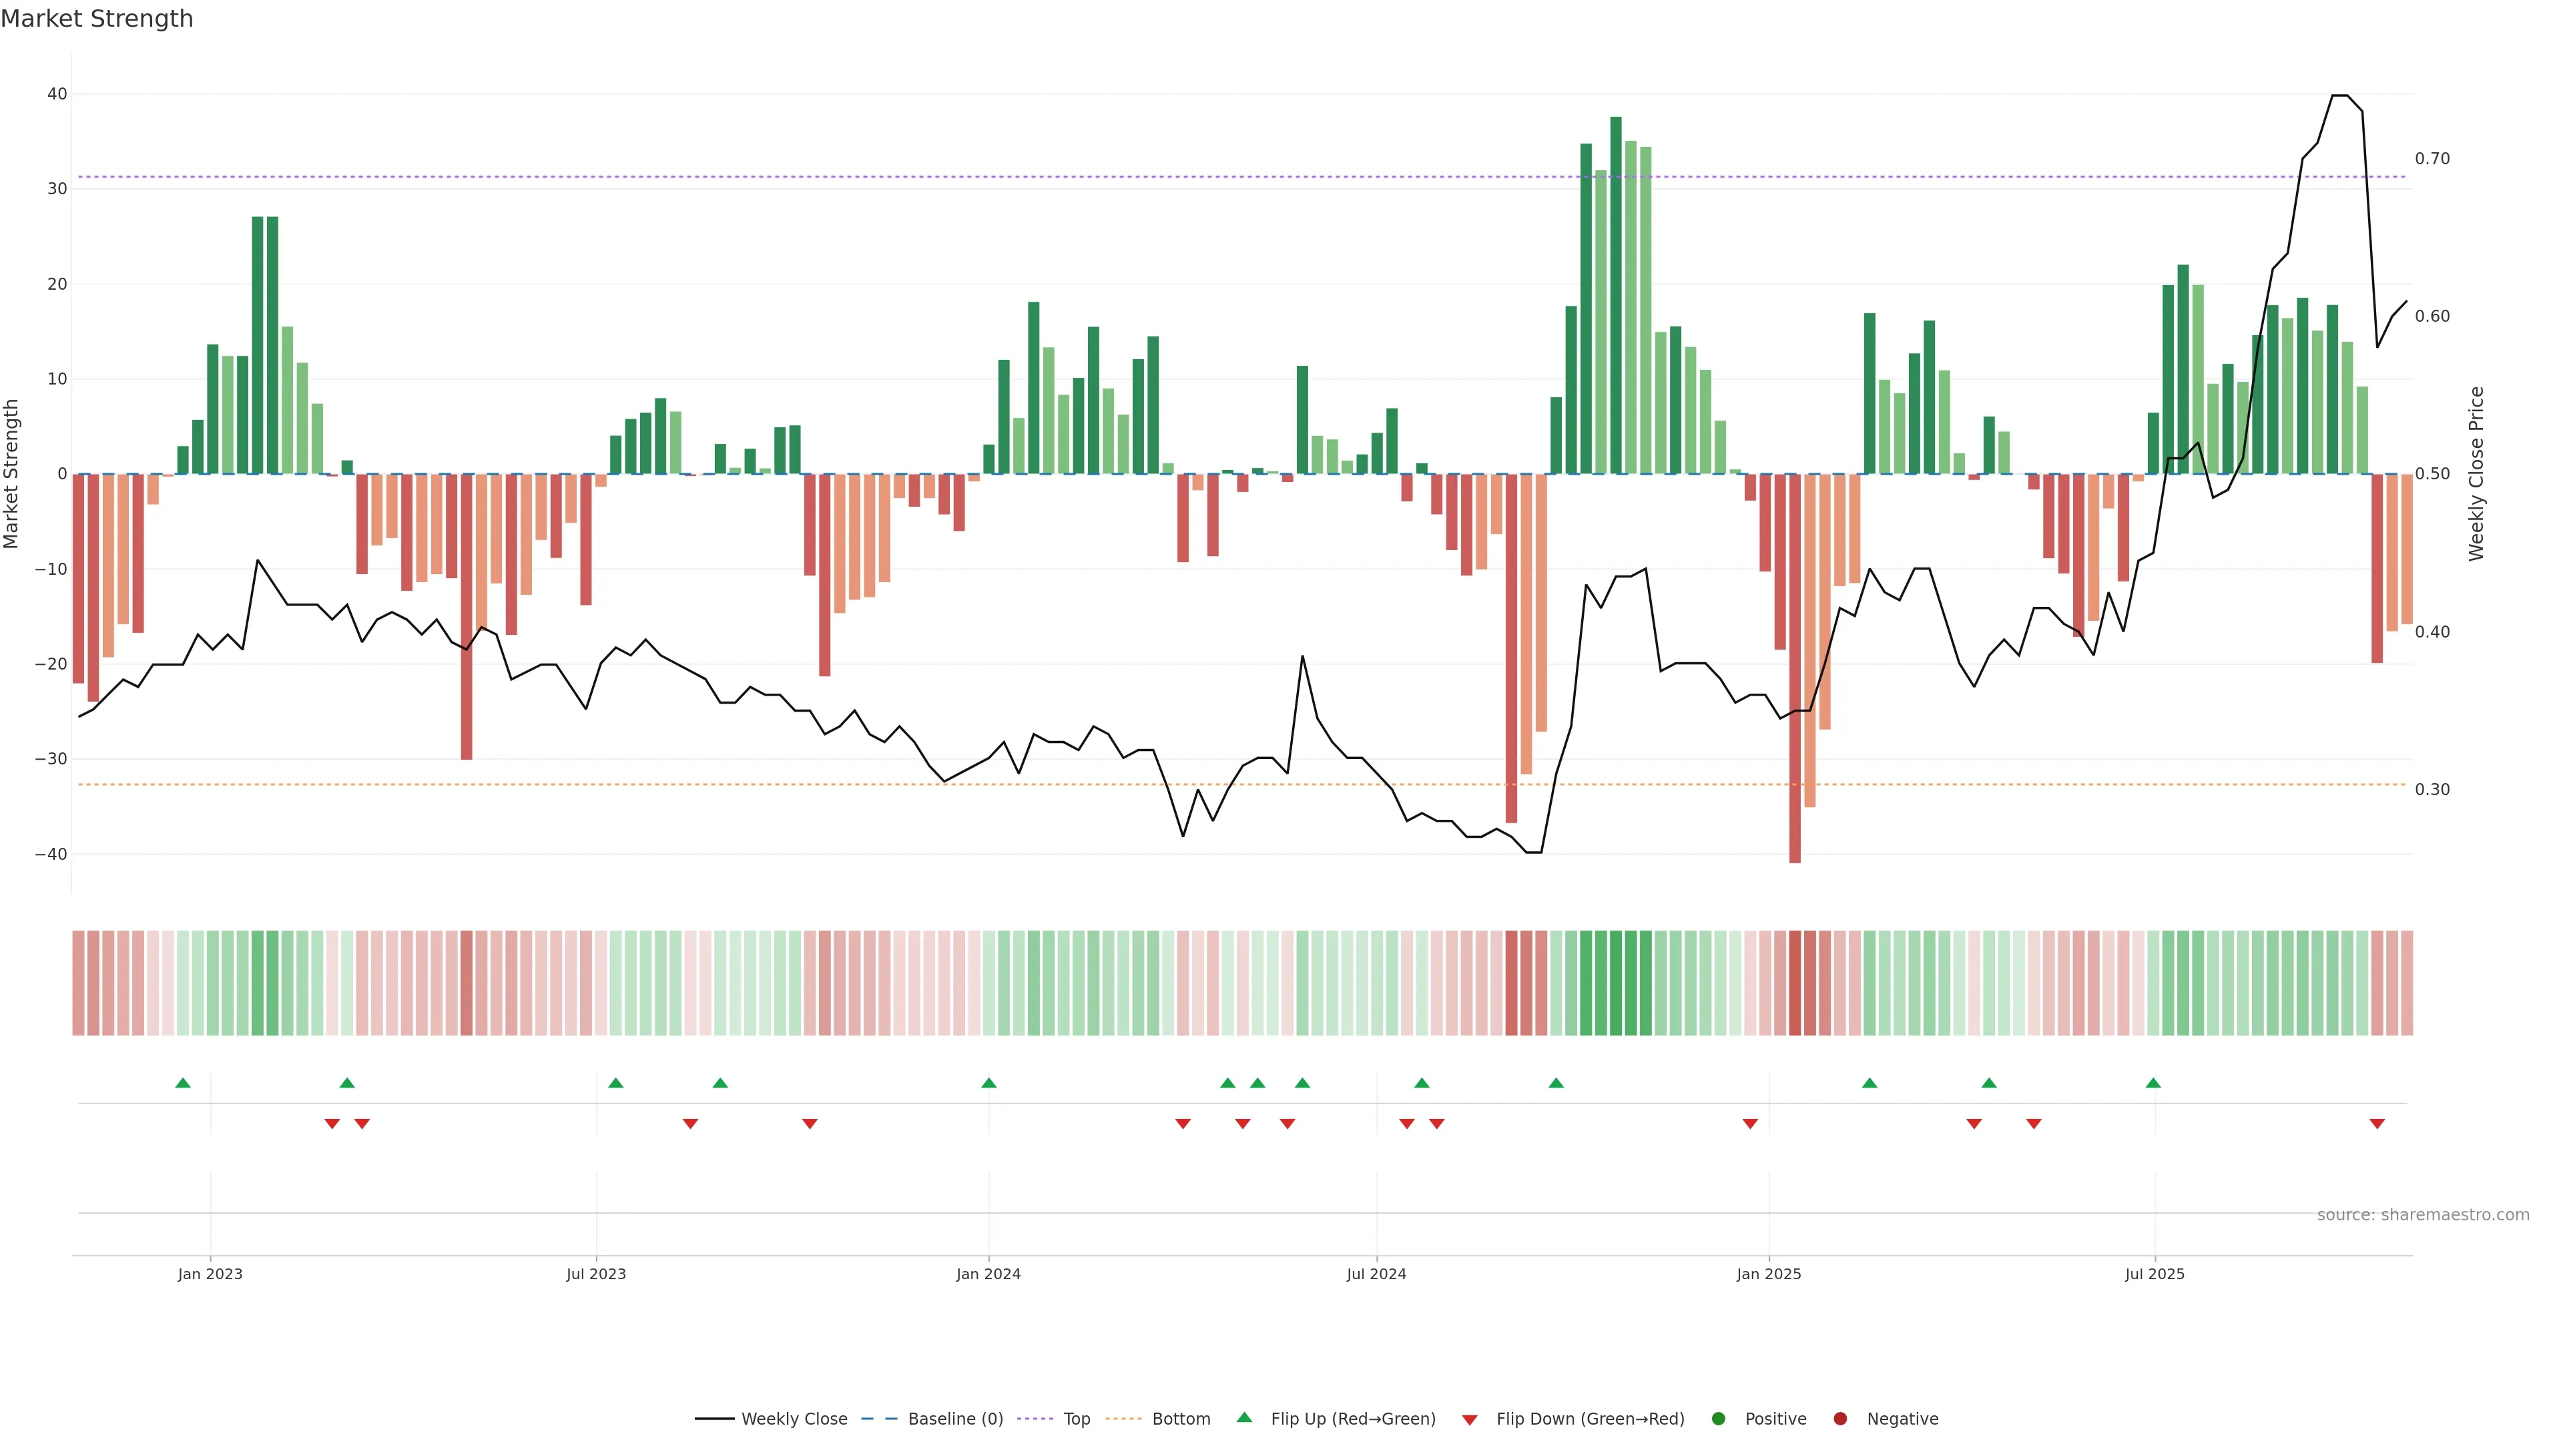Click the green Flip Up triangle legend icon
Image resolution: width=2563 pixels, height=1442 pixels.
pyautogui.click(x=1243, y=1417)
